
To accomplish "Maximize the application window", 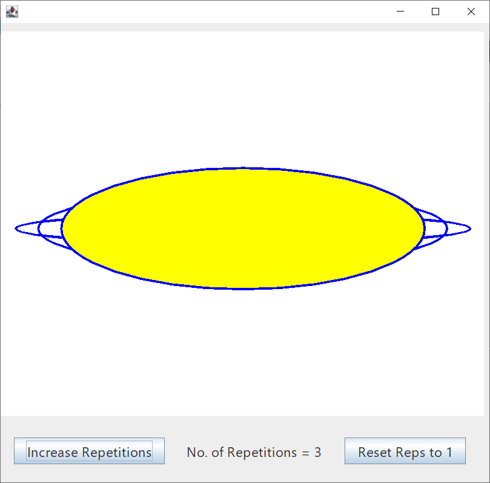I will (435, 12).
